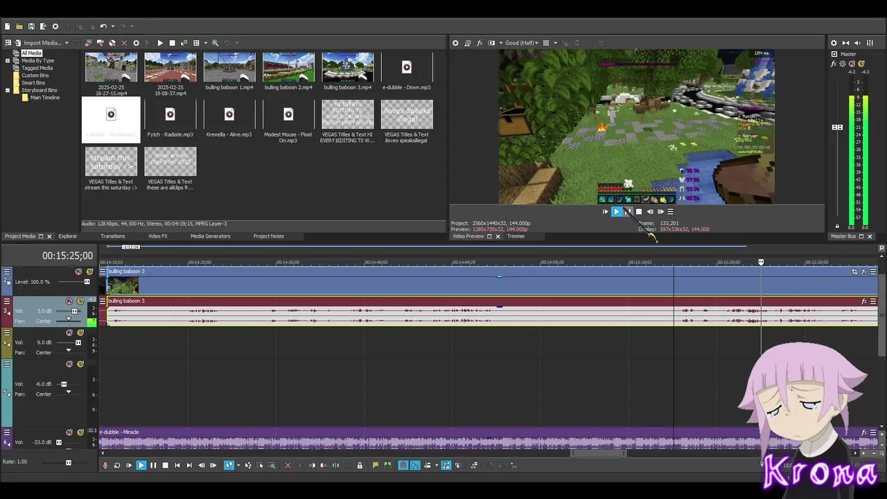Adjust the Master Bus volume fader
The width and height of the screenshot is (887, 499).
[837, 128]
